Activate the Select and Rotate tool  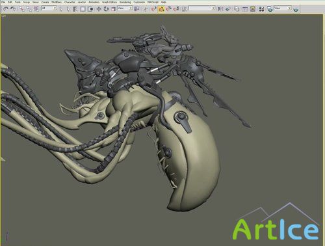[x=106, y=9]
